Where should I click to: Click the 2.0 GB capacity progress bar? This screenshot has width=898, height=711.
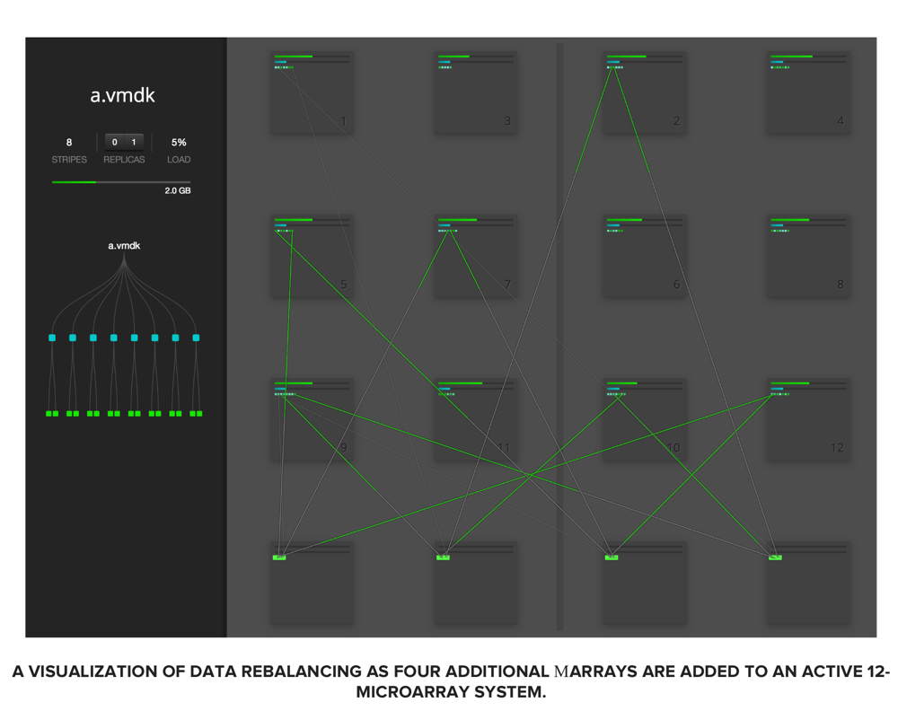pos(121,182)
